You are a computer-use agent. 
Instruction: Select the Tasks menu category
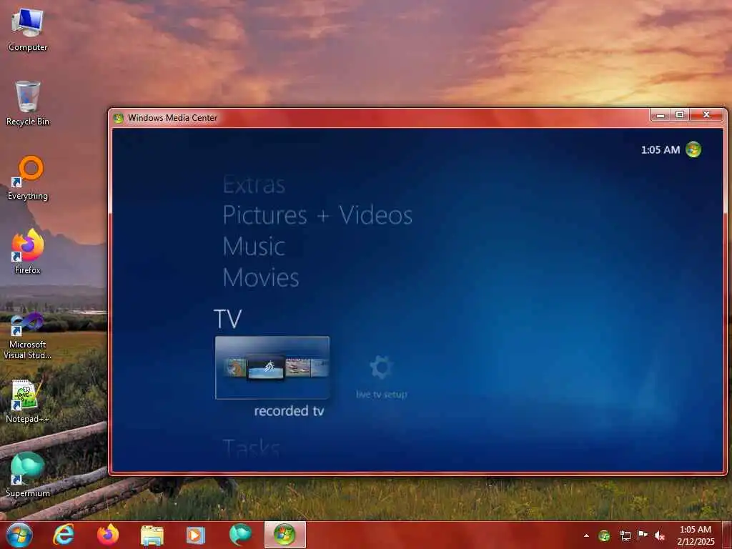[x=251, y=448]
